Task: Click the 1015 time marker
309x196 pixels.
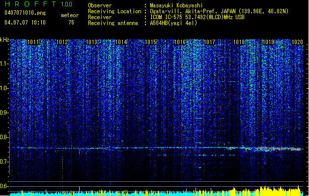Action: click(x=150, y=42)
